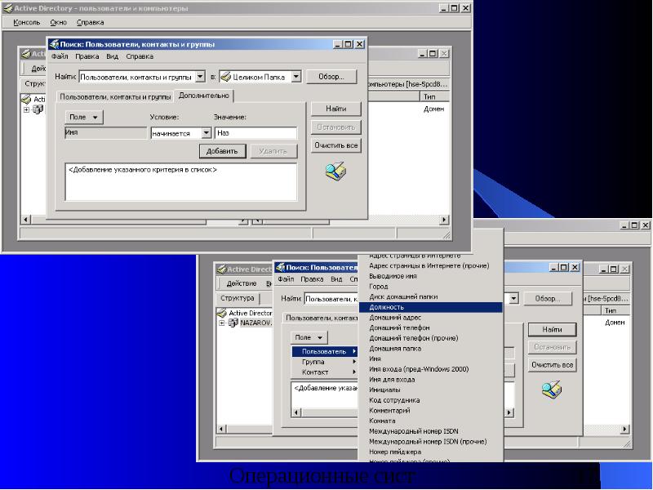Click the flashlight search icon in lower dialog
653x490 pixels.
pyautogui.click(x=553, y=390)
